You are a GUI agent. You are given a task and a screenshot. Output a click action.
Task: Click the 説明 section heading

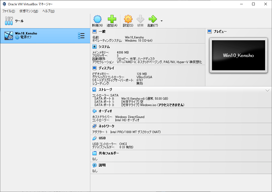click(x=102, y=165)
